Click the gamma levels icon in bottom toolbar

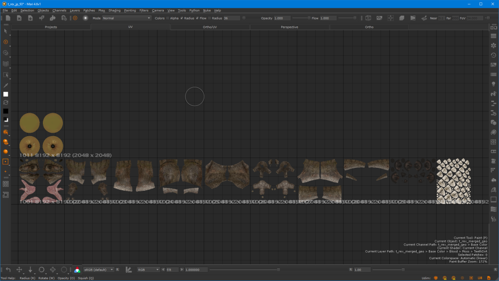coord(129,269)
